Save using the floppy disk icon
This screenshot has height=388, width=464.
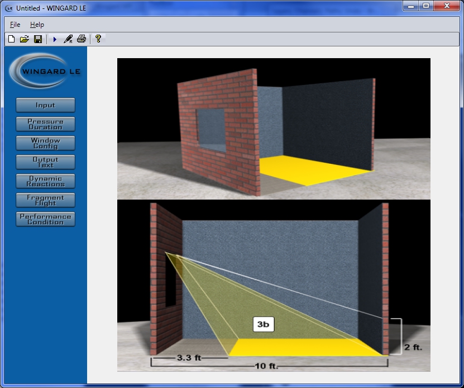pos(38,39)
